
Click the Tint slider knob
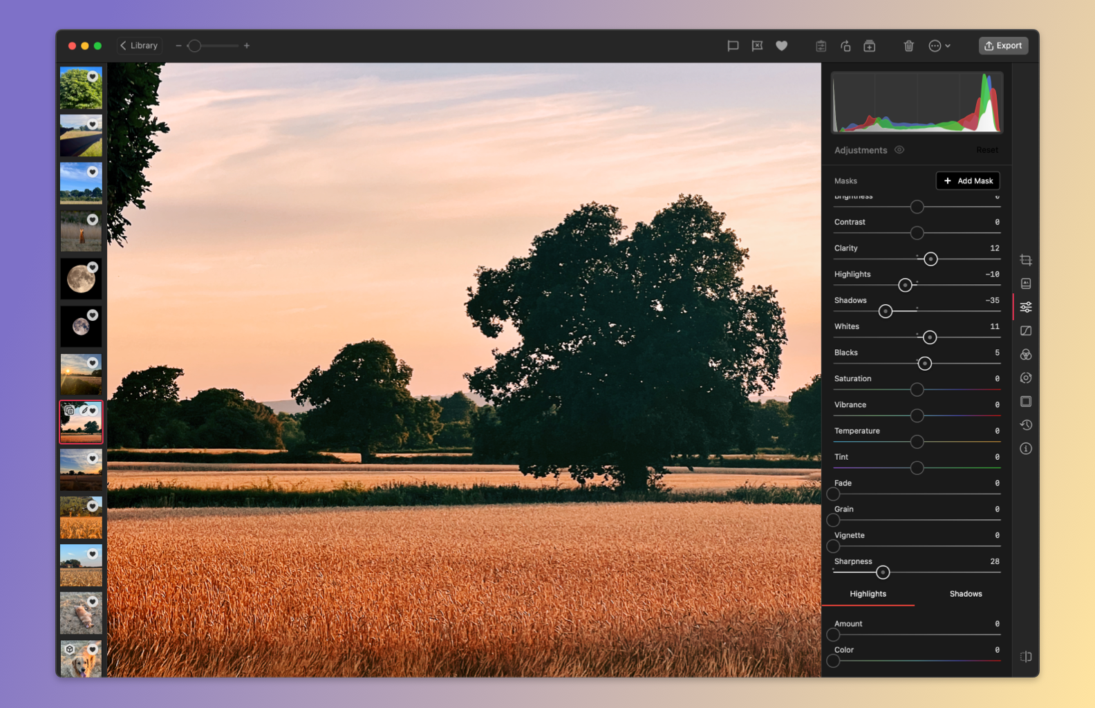point(917,468)
